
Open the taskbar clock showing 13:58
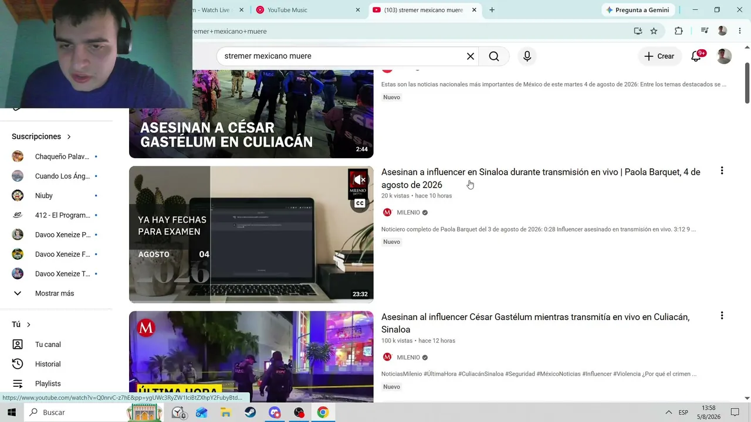708,413
